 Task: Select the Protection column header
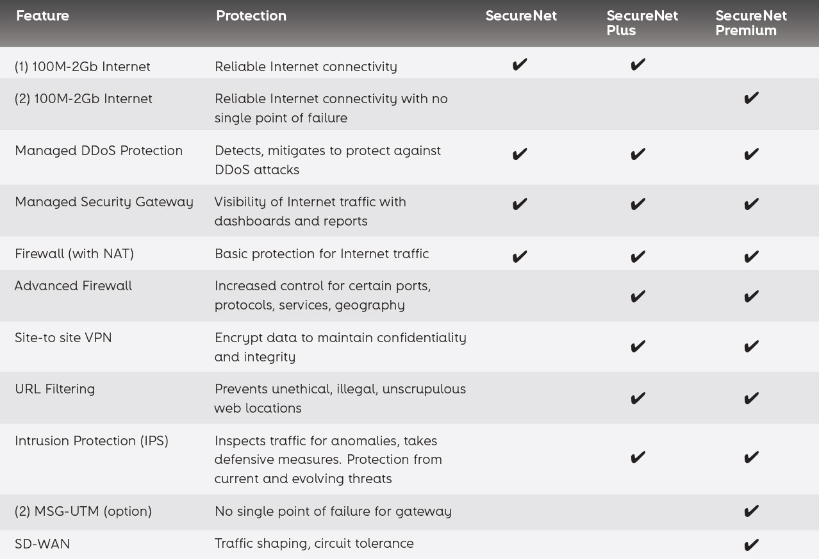pos(251,15)
